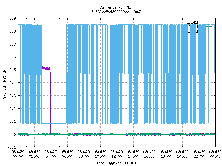Select the x-axis time label "04:00"

(51, 156)
